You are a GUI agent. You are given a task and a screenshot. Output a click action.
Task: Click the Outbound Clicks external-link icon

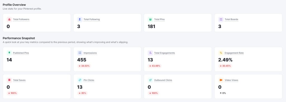click(150, 80)
